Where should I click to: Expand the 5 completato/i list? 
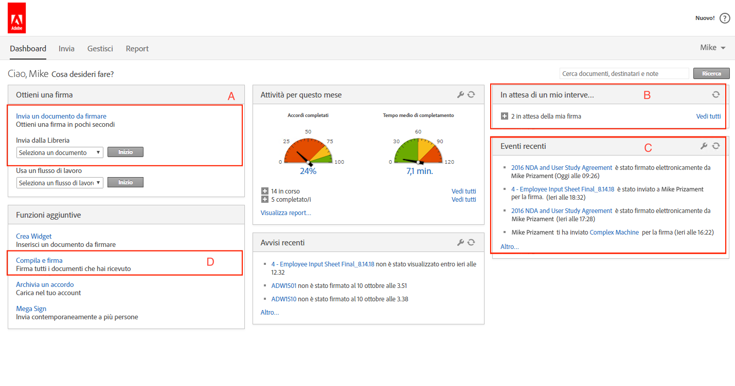click(264, 200)
